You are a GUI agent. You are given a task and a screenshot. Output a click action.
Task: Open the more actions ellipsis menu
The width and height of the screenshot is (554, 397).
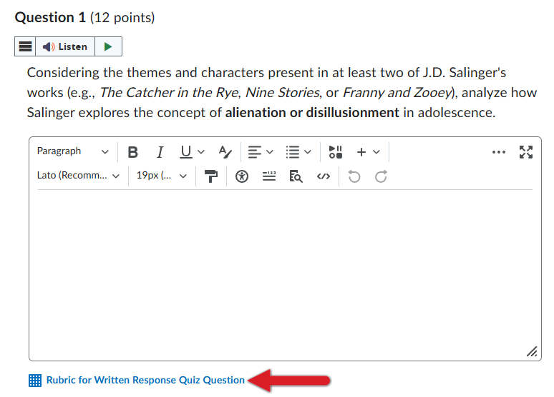499,152
